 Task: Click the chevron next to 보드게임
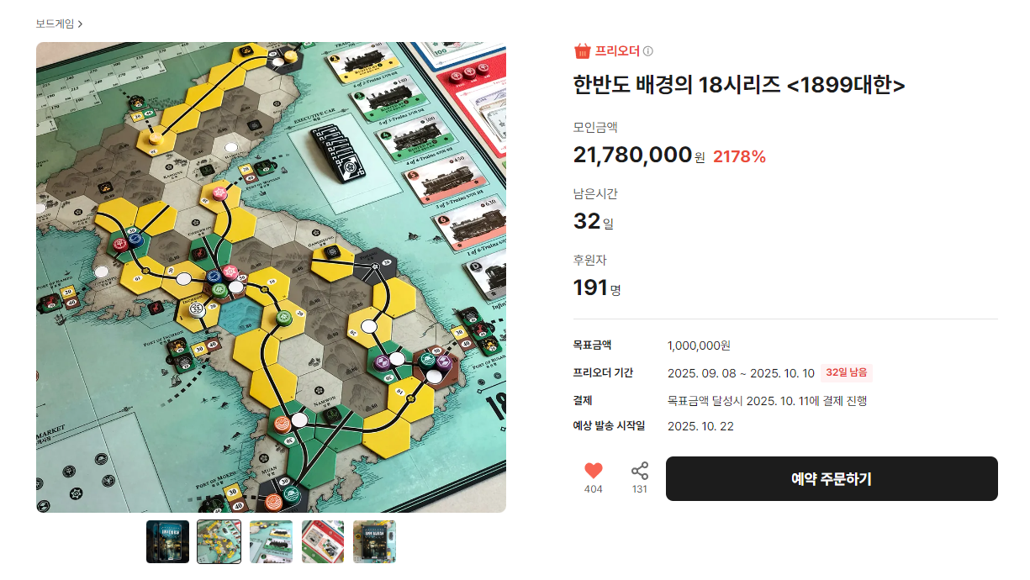(x=80, y=24)
